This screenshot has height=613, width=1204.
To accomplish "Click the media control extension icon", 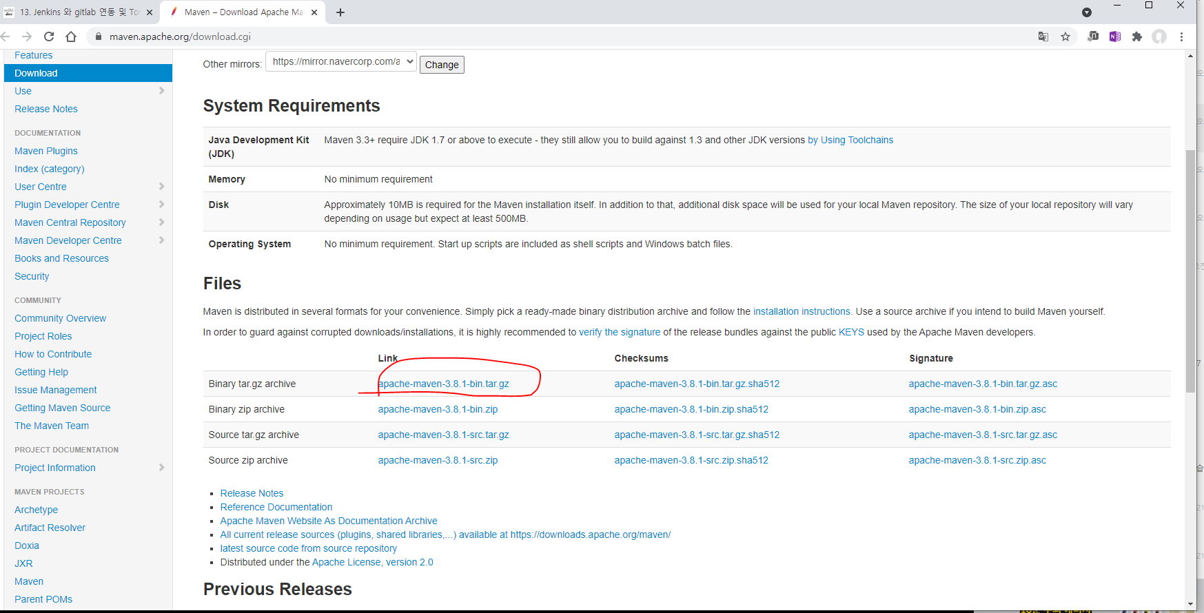I will tap(1093, 37).
